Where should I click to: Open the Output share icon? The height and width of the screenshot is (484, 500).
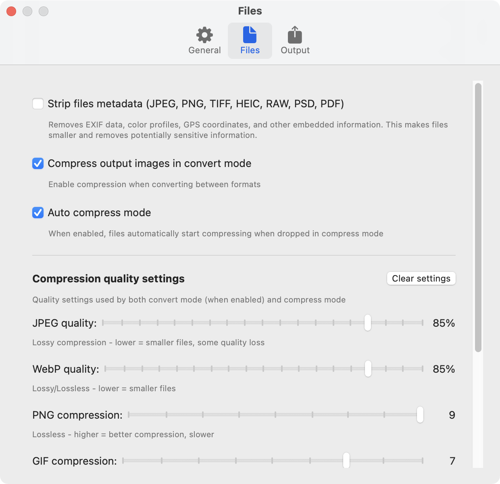point(295,35)
